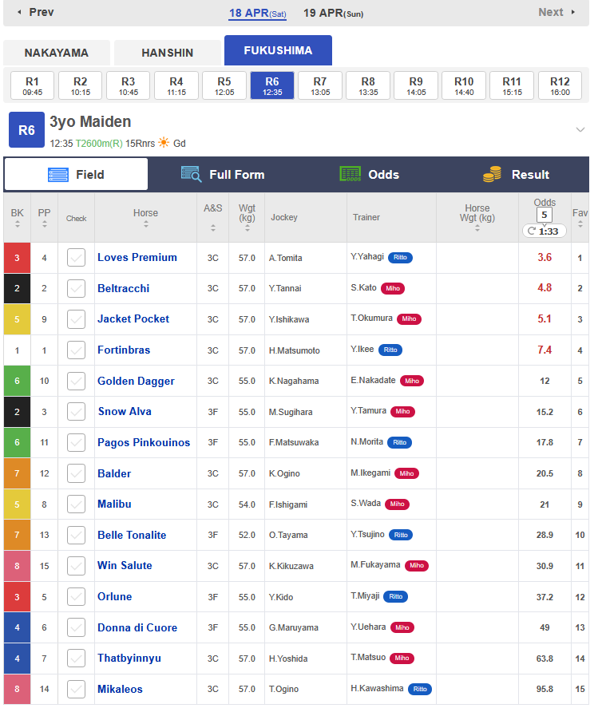Open the Loves Premium horse page

click(137, 258)
